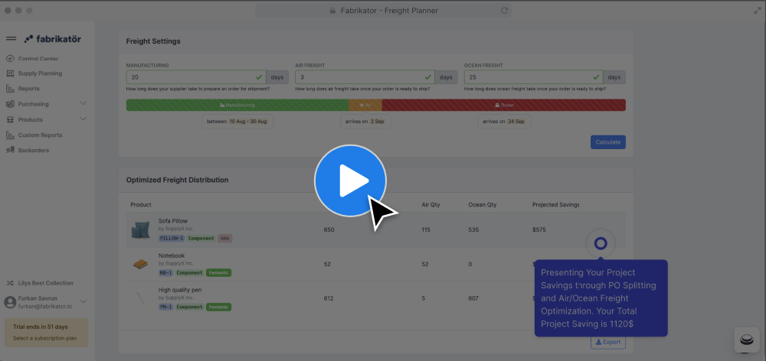Click the Products box icon

pyautogui.click(x=10, y=119)
